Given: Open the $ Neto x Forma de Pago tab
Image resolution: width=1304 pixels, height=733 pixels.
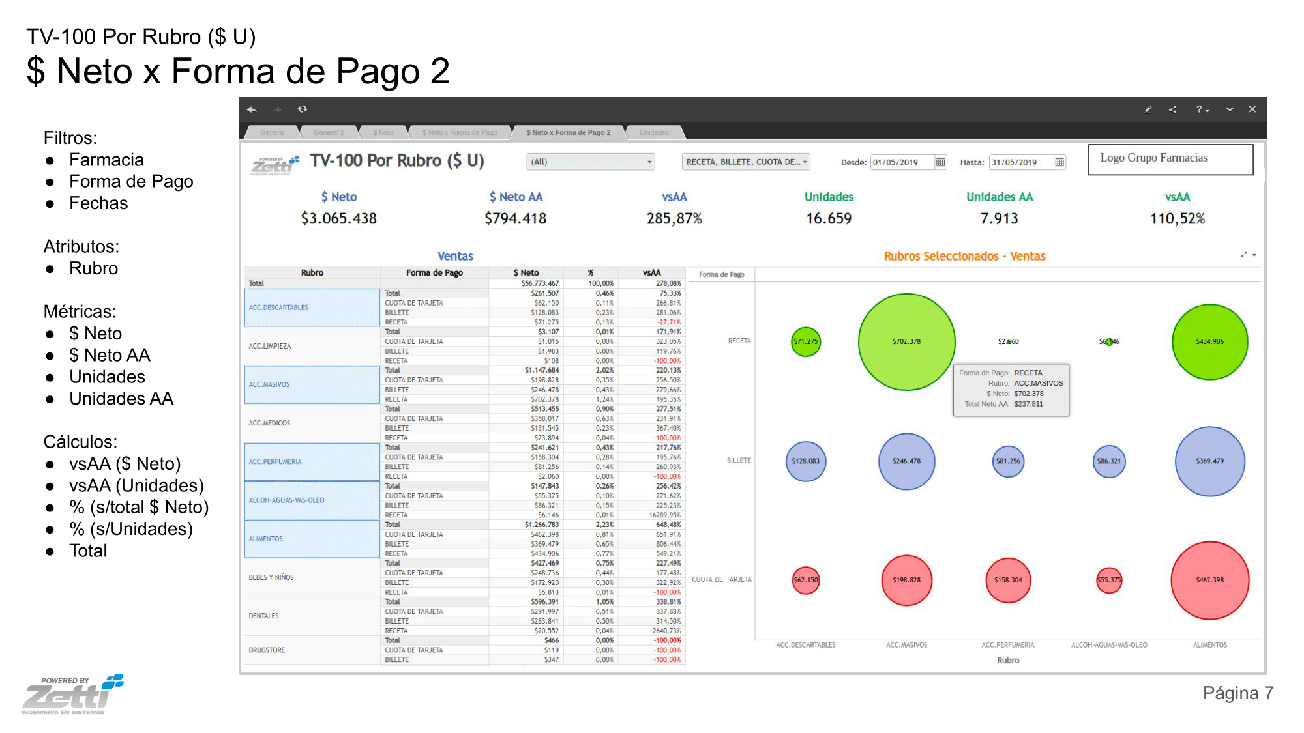Looking at the screenshot, I should tap(460, 132).
